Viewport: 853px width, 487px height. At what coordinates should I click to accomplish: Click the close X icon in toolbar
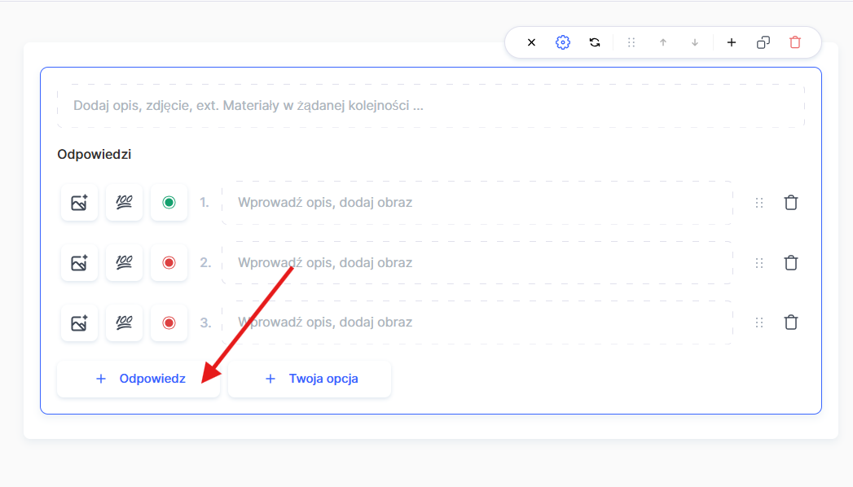pos(531,42)
